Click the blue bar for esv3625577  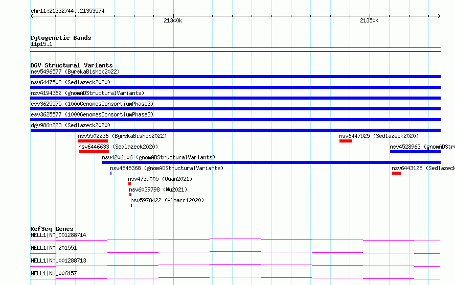(x=235, y=120)
